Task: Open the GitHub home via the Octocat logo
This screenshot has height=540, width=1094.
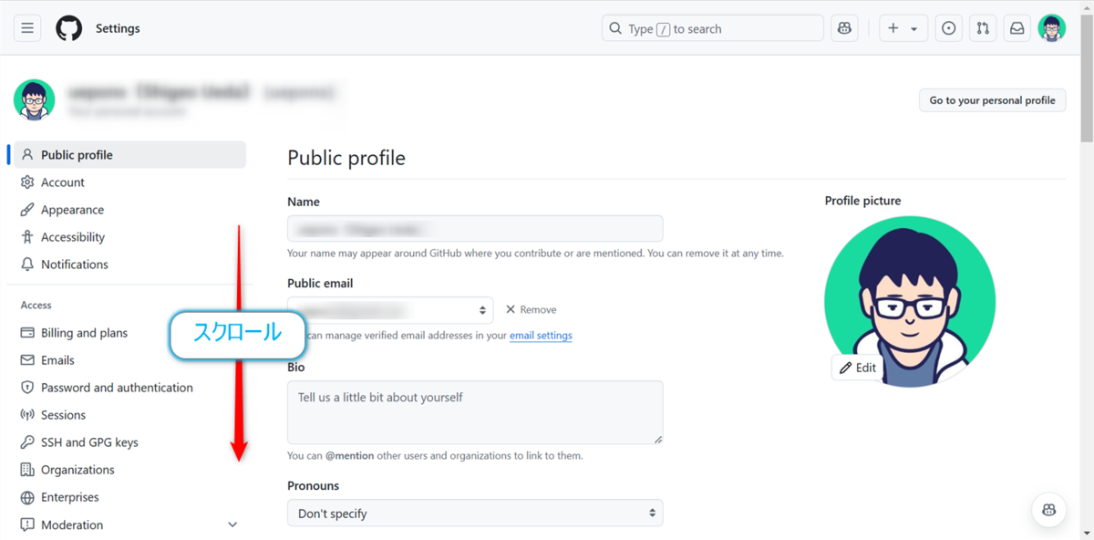Action: click(x=68, y=27)
